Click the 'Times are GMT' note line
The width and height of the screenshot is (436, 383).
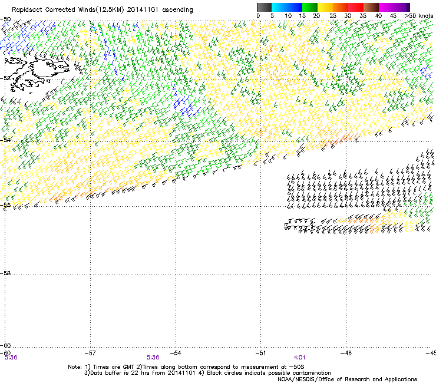[x=186, y=367]
